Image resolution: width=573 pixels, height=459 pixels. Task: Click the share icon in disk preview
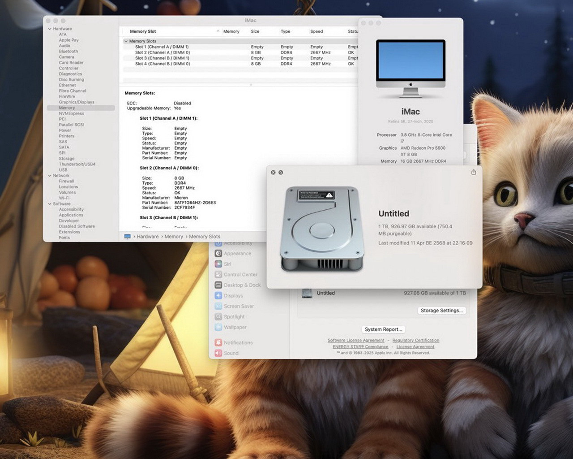pyautogui.click(x=474, y=172)
